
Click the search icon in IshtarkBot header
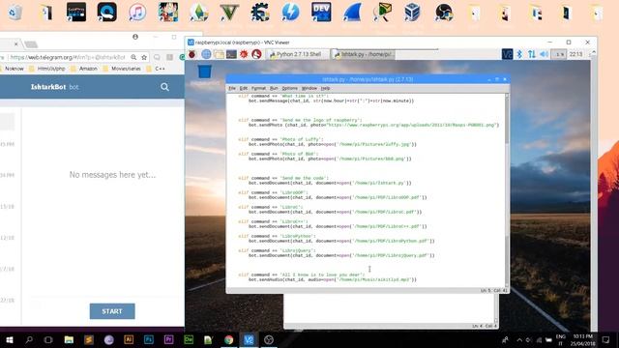[164, 87]
